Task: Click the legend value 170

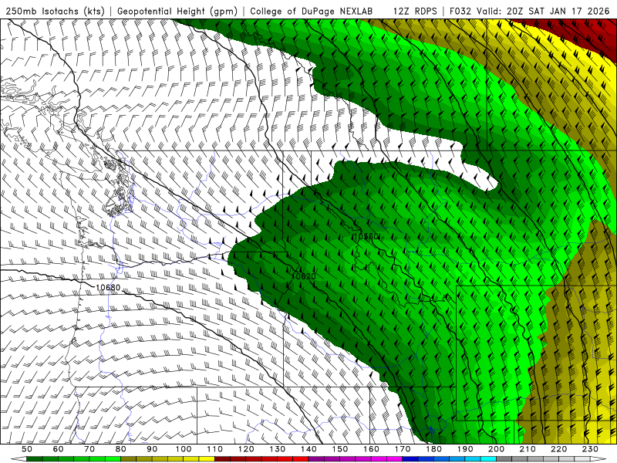Action: [403, 449]
